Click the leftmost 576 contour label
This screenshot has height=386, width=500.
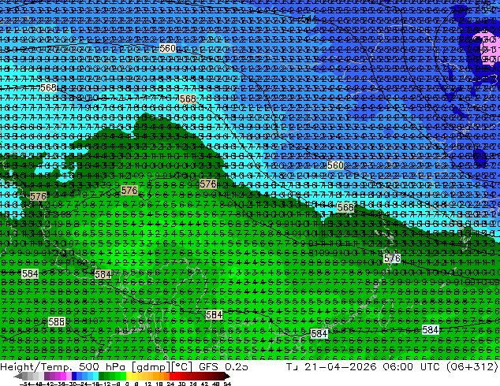click(x=39, y=196)
